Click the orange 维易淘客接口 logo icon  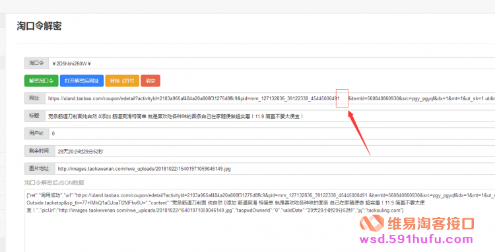[x=372, y=223]
